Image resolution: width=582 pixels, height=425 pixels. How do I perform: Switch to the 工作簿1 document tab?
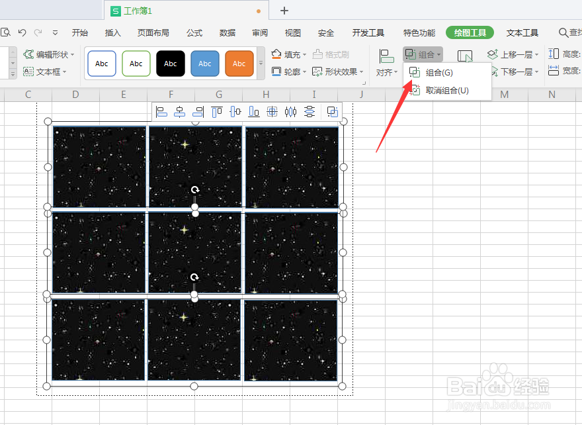pyautogui.click(x=186, y=11)
